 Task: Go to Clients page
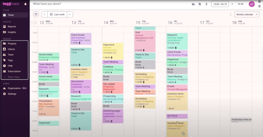[11, 49]
